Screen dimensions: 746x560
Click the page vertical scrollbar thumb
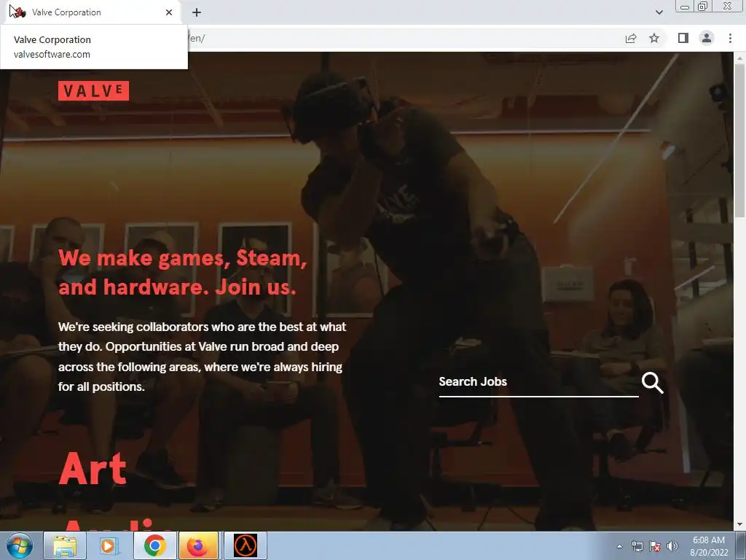click(739, 141)
